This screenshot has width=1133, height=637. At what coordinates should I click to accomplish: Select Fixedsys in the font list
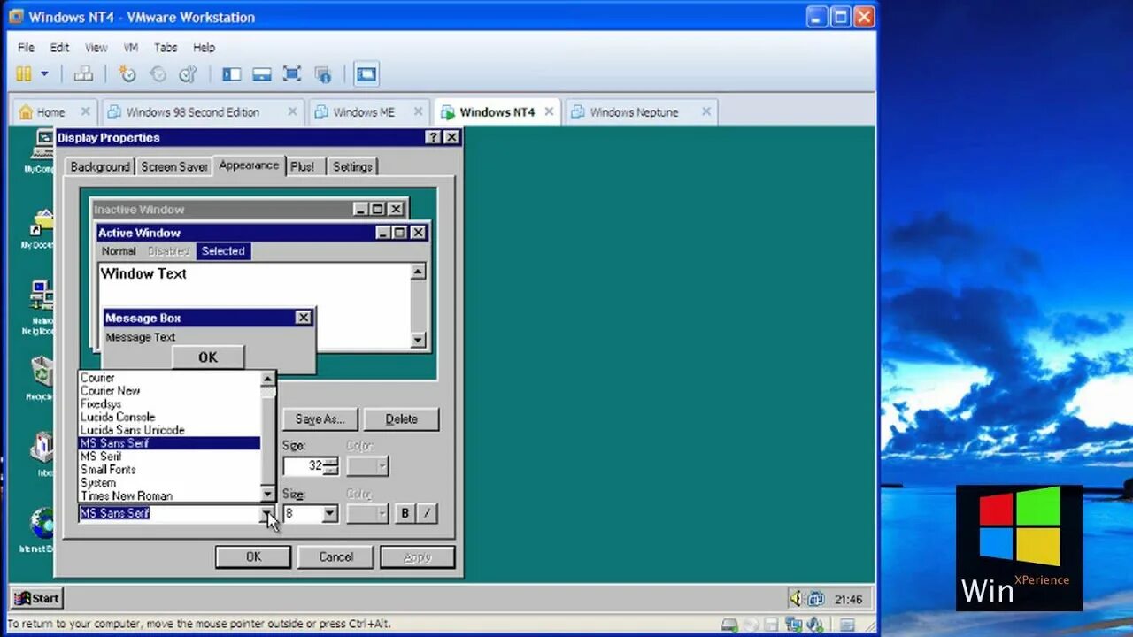pos(170,403)
